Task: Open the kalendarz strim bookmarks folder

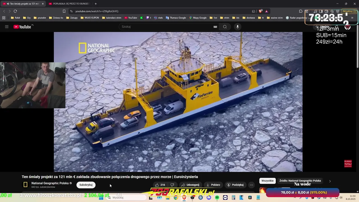Action: [x=111, y=18]
